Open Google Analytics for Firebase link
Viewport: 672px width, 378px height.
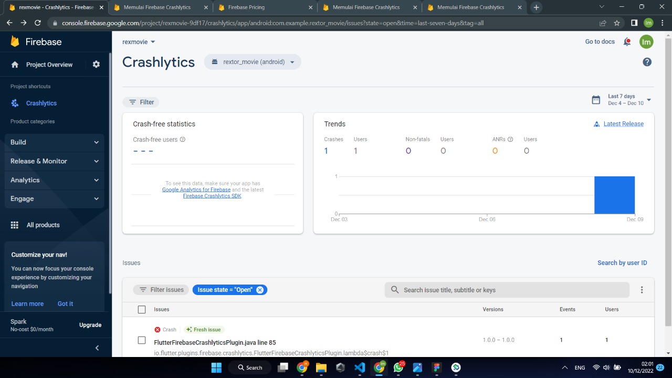(196, 190)
